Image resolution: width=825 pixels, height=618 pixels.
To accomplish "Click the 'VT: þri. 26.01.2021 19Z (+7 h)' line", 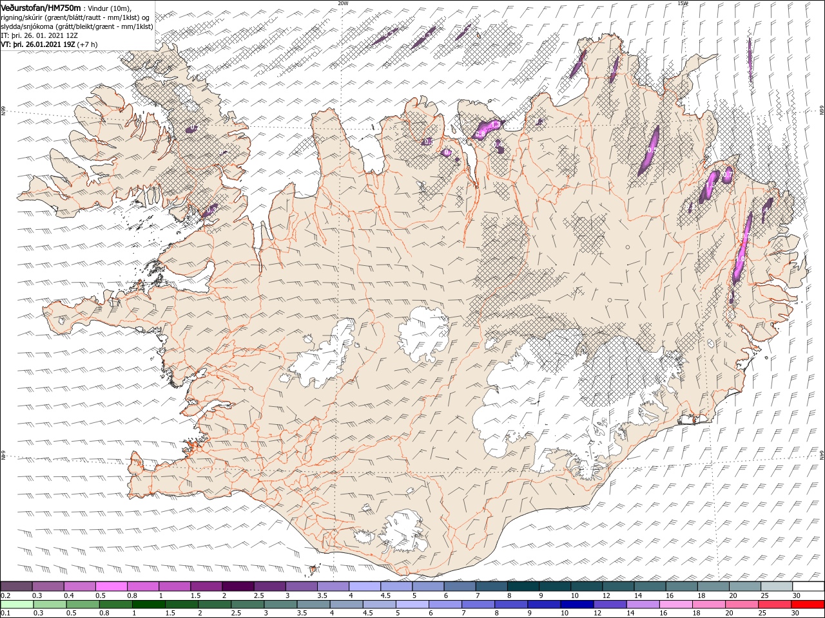I will click(50, 44).
